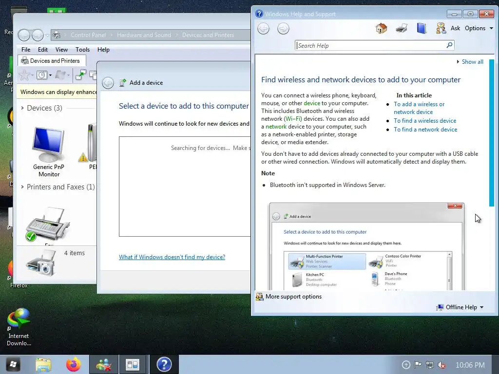499x374 pixels.
Task: Go back in Windows Help and Support
Action: (x=263, y=29)
